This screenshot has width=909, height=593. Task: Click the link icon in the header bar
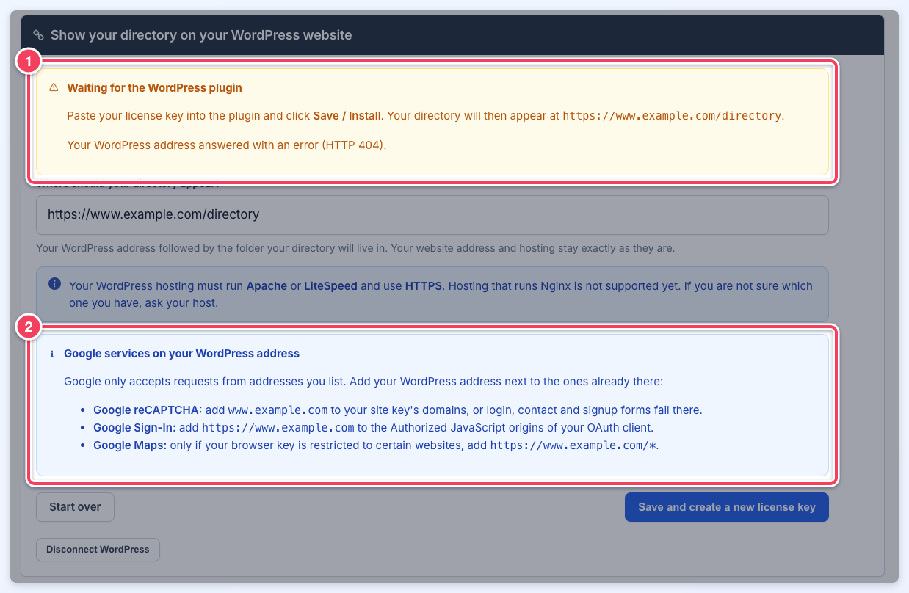(39, 35)
